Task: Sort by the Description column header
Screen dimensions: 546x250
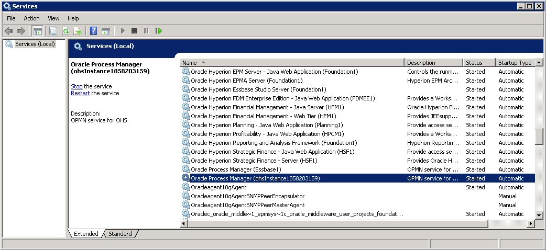Action: pos(433,63)
